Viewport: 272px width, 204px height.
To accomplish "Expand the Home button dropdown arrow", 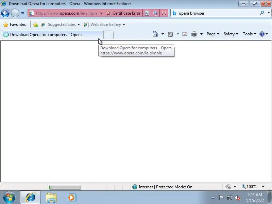I will point(163,34).
